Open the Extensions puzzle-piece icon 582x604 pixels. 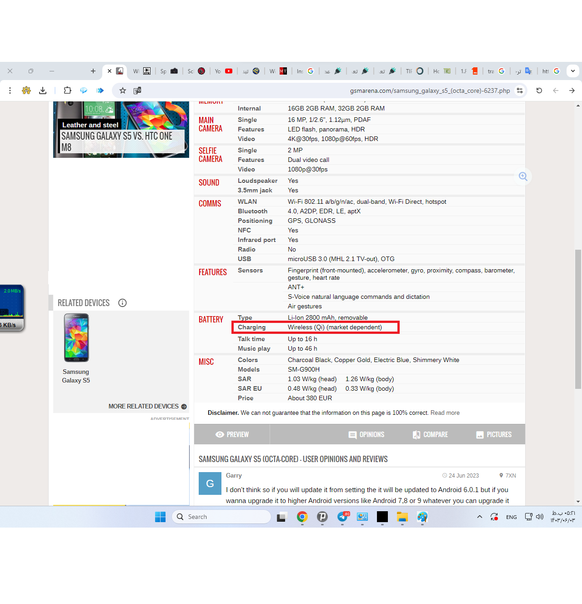coord(67,91)
